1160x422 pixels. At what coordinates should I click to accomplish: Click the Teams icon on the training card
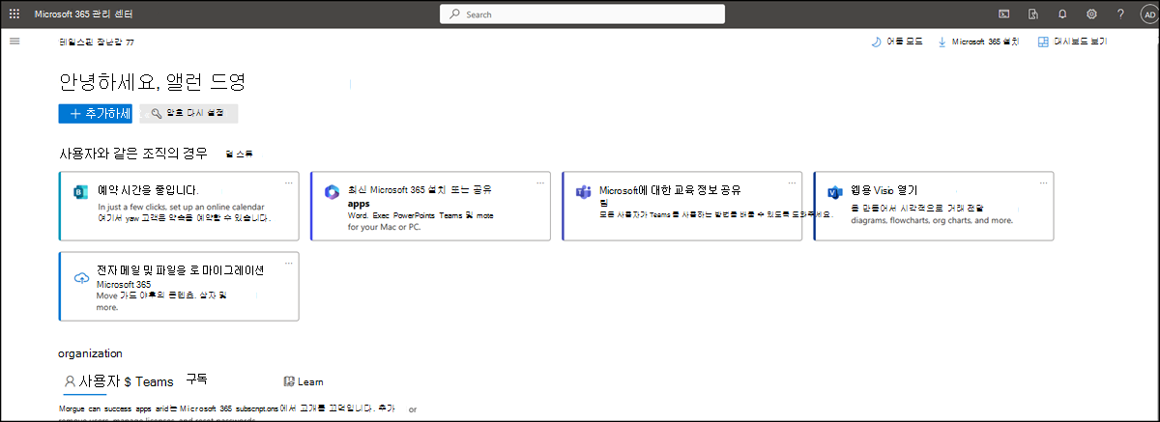[583, 192]
